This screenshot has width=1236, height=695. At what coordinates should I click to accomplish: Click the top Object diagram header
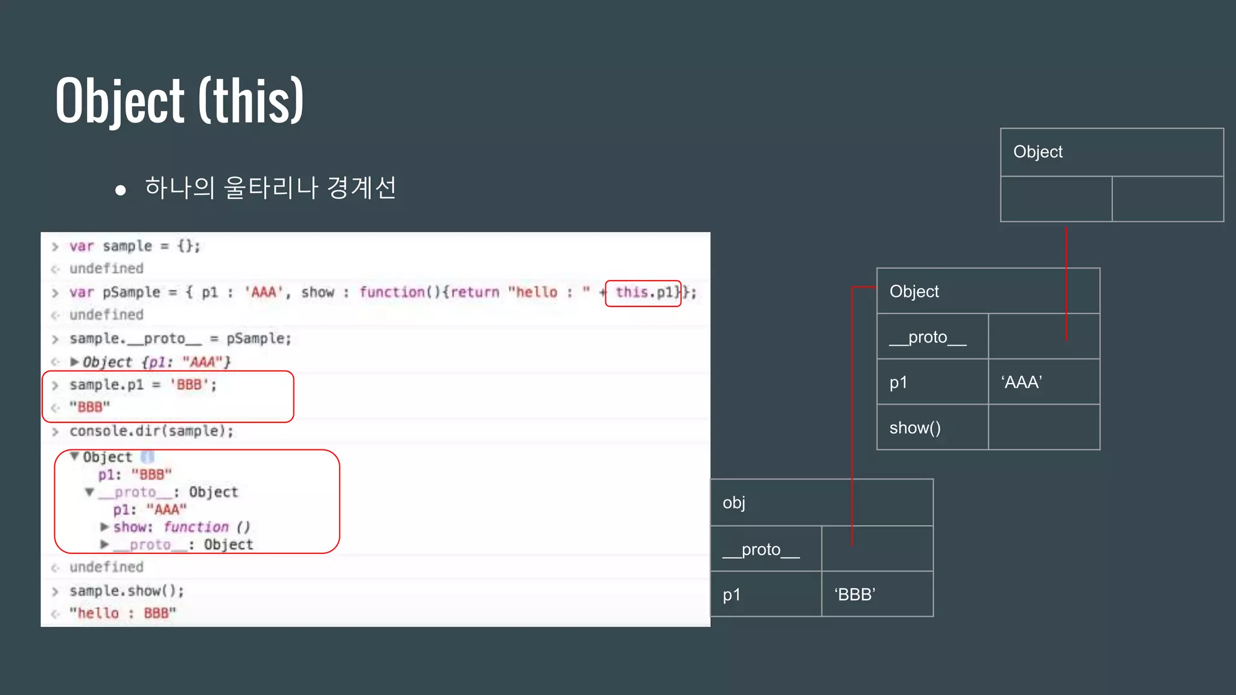(x=1112, y=152)
